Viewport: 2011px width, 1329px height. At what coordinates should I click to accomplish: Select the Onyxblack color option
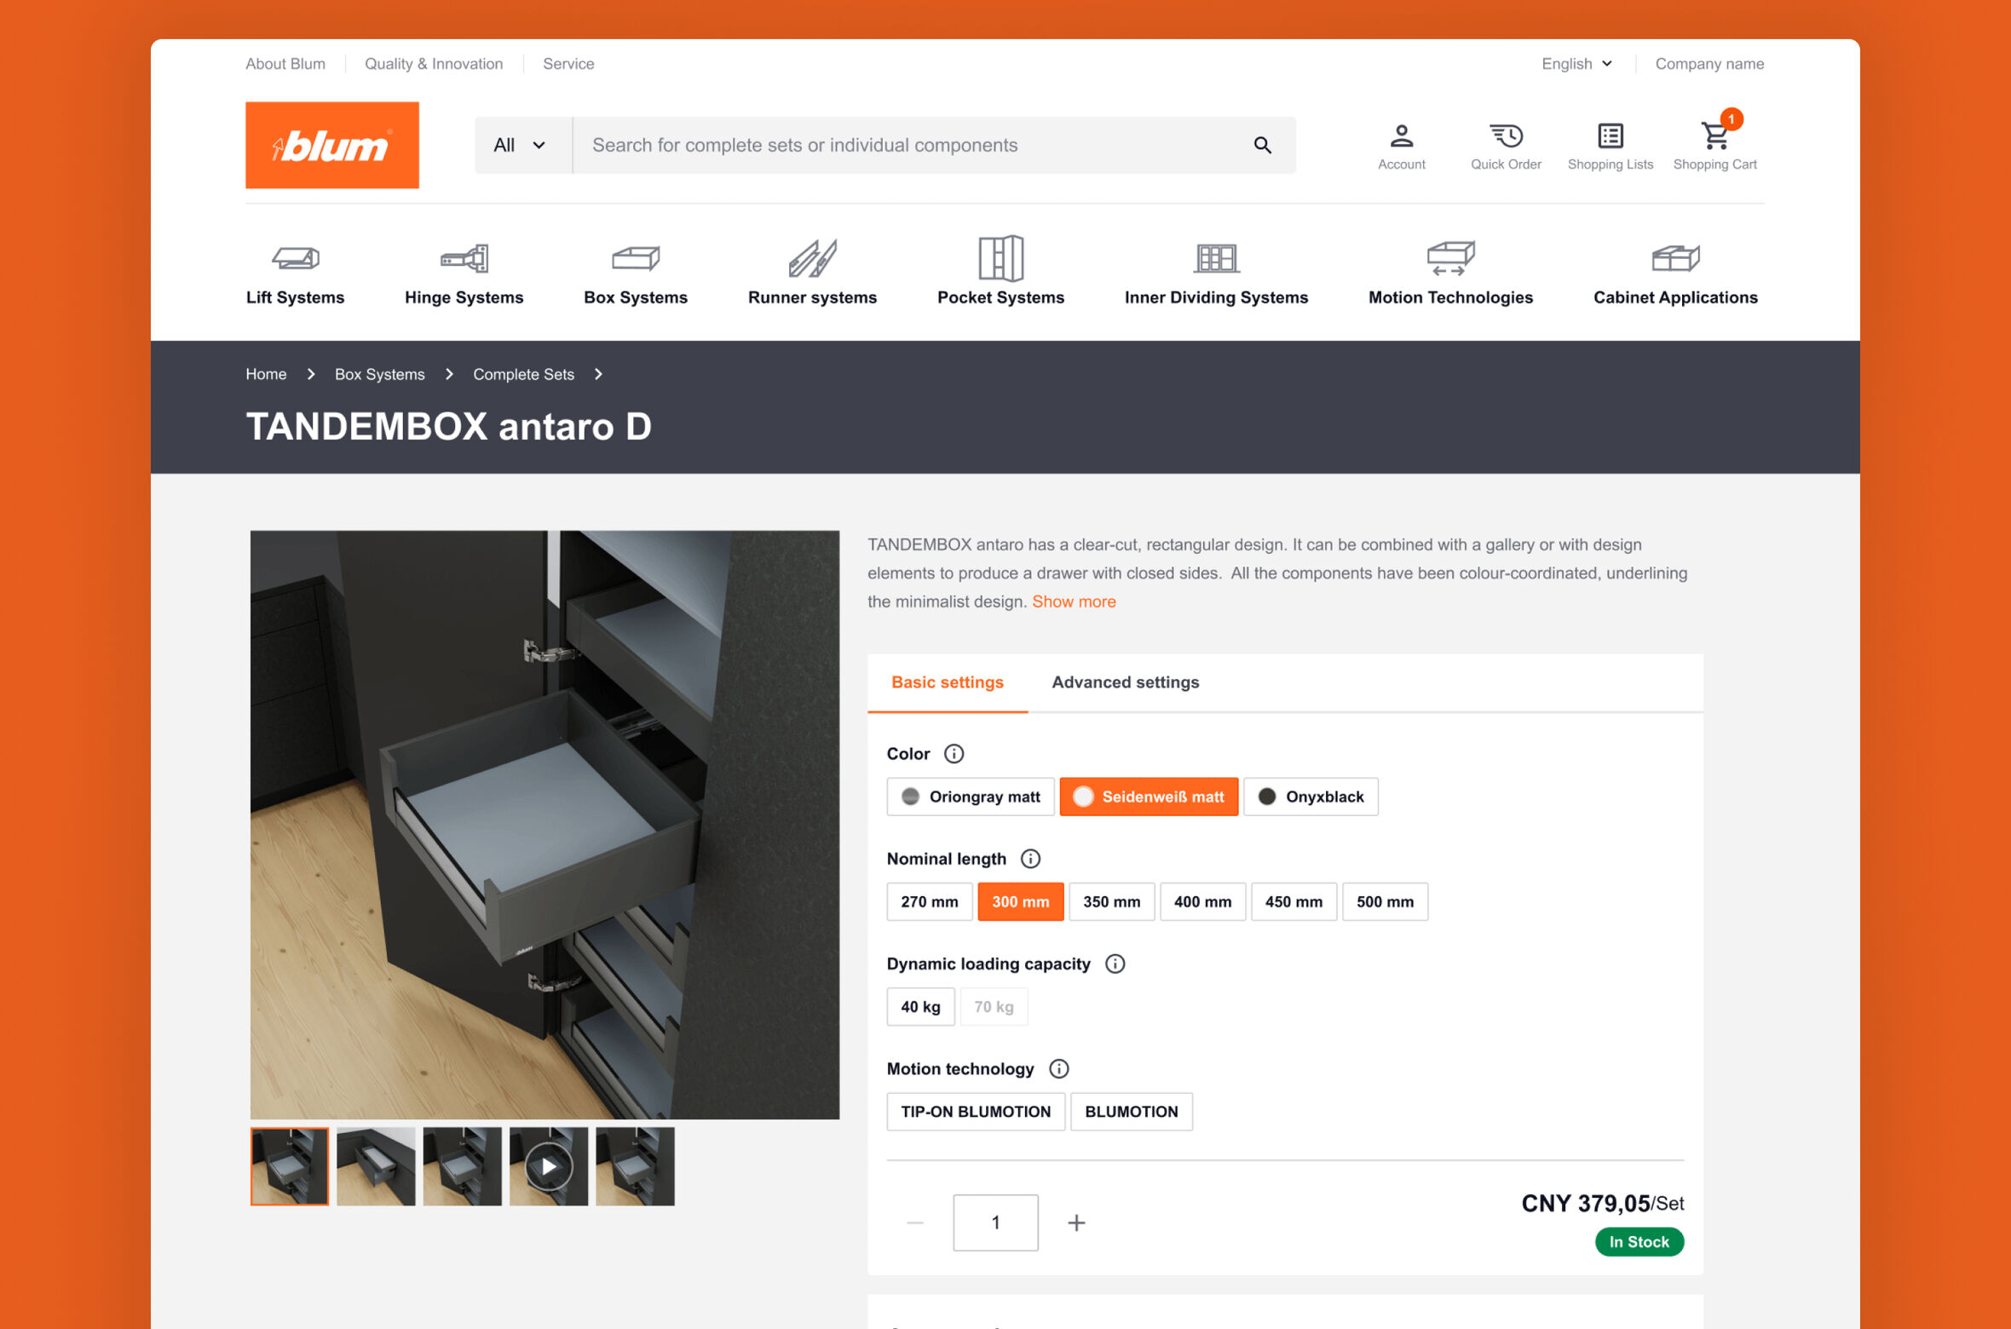1310,797
